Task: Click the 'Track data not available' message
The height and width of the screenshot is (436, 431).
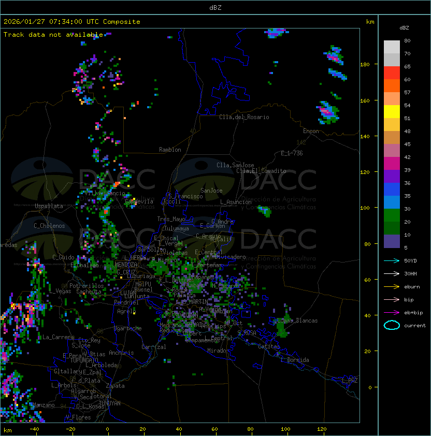Action: click(x=53, y=35)
